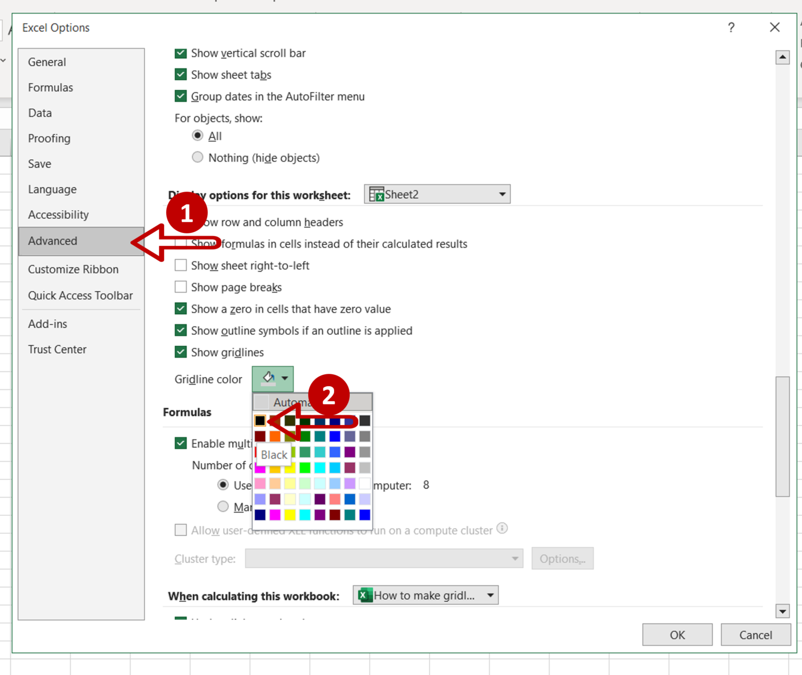Select the white color swatch
The image size is (802, 675).
click(365, 483)
